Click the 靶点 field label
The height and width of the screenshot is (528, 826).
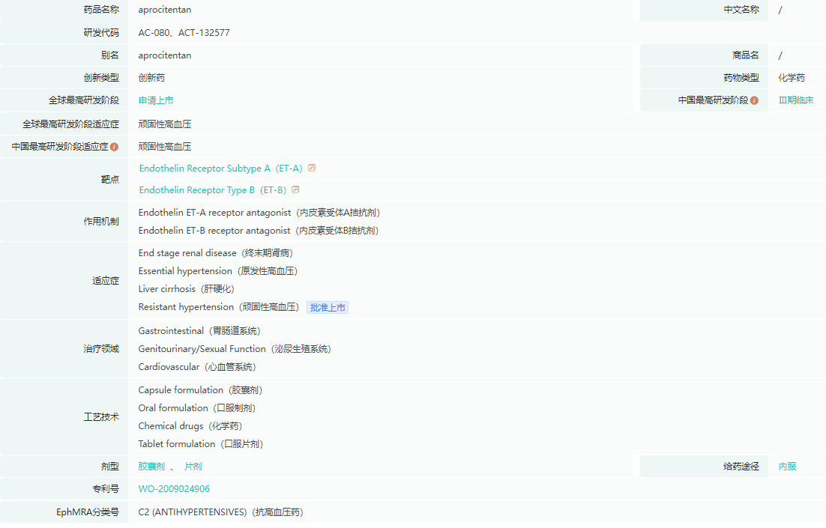tap(110, 180)
